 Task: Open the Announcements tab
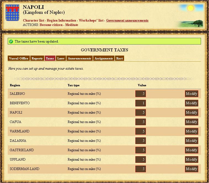79,58
